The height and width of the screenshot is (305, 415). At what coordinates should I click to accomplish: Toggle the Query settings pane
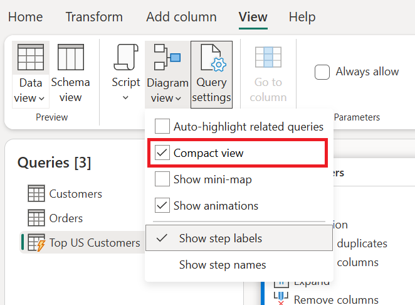tap(211, 73)
